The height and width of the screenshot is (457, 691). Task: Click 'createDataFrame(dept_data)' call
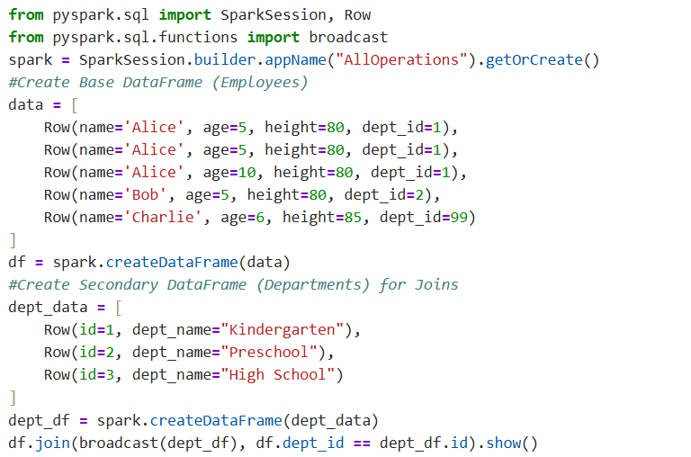coord(264,421)
